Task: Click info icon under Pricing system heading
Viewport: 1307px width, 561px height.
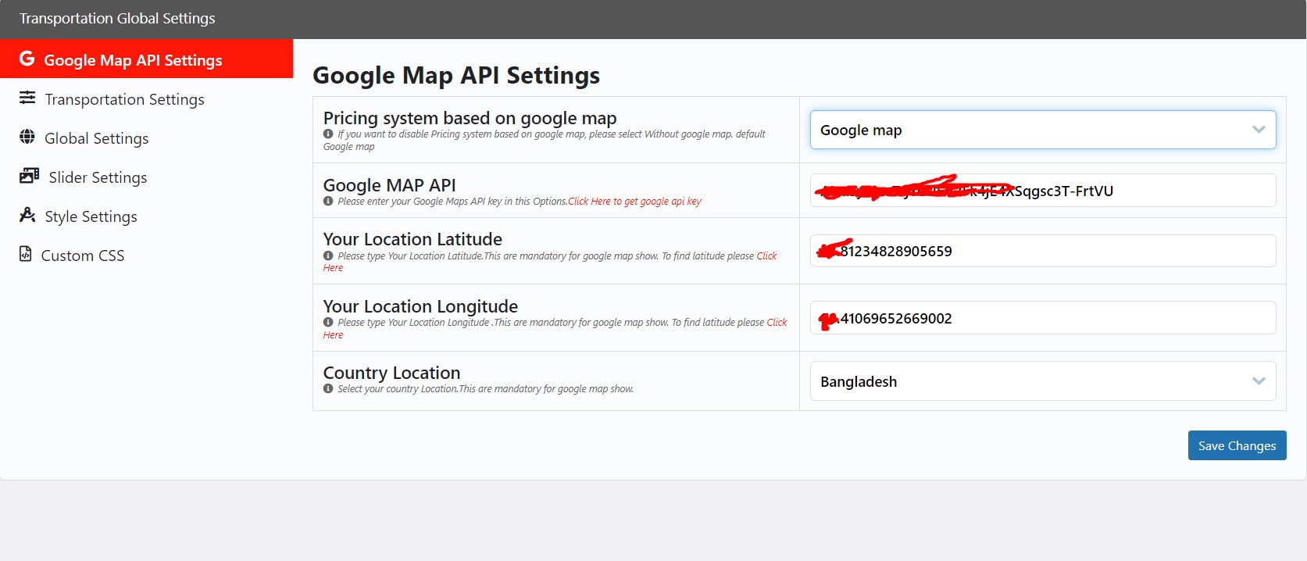Action: (328, 134)
